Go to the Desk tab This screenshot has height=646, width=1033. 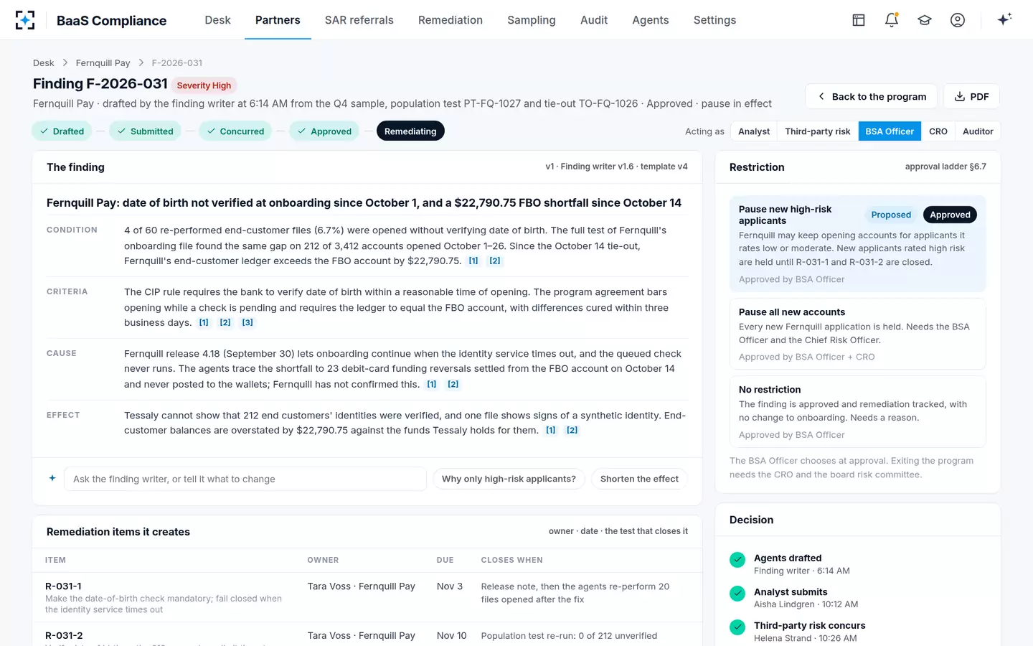point(217,20)
